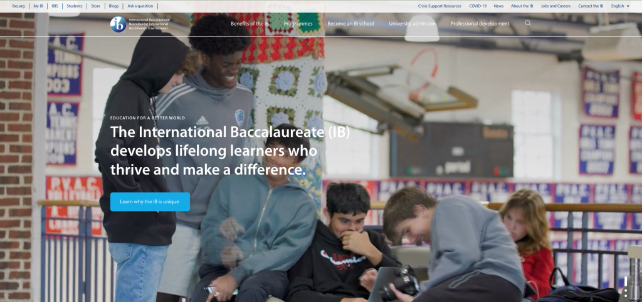Screen dimensions: 642x302
Task: Open the Professional development menu
Action: [x=480, y=24]
